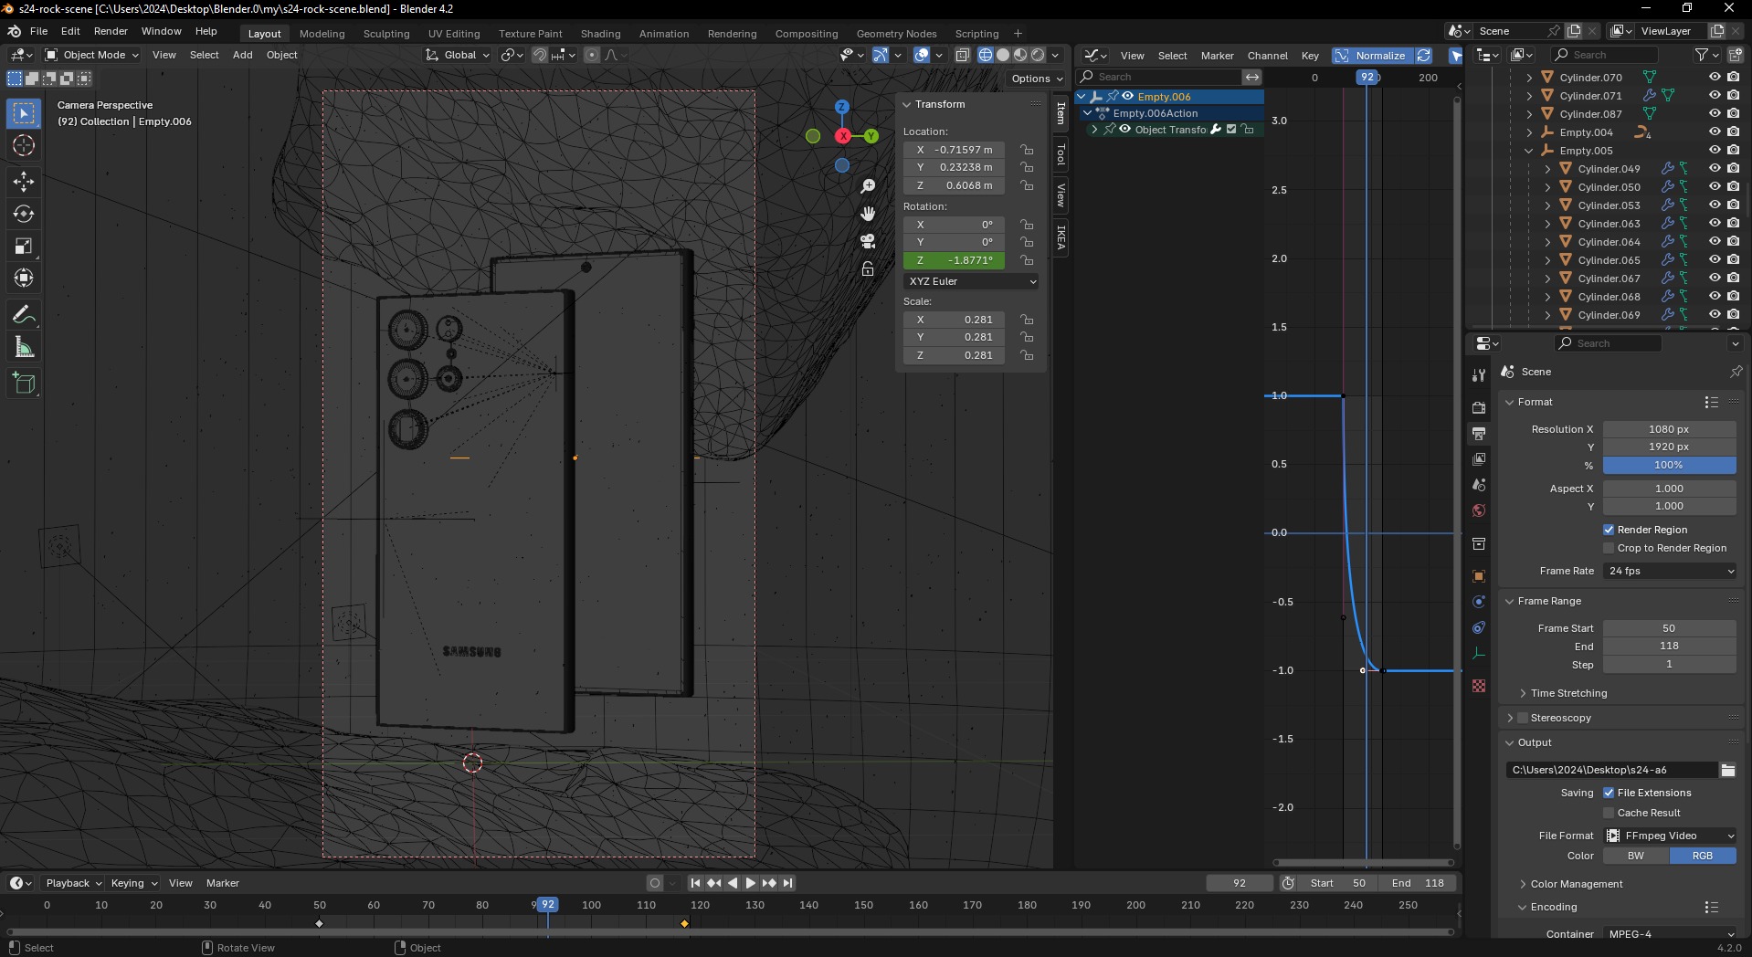Disable Cylinder.049 in renders
Viewport: 1752px width, 957px height.
tap(1733, 169)
